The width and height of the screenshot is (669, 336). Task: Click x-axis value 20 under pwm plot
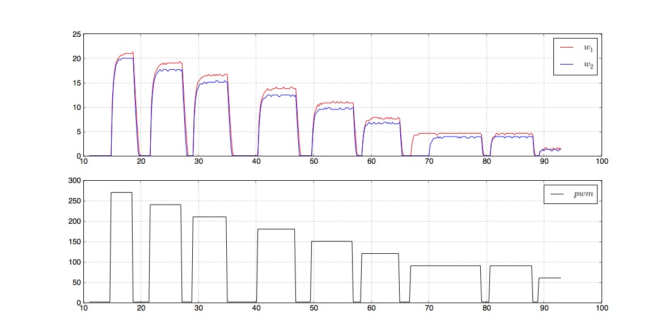pos(141,308)
